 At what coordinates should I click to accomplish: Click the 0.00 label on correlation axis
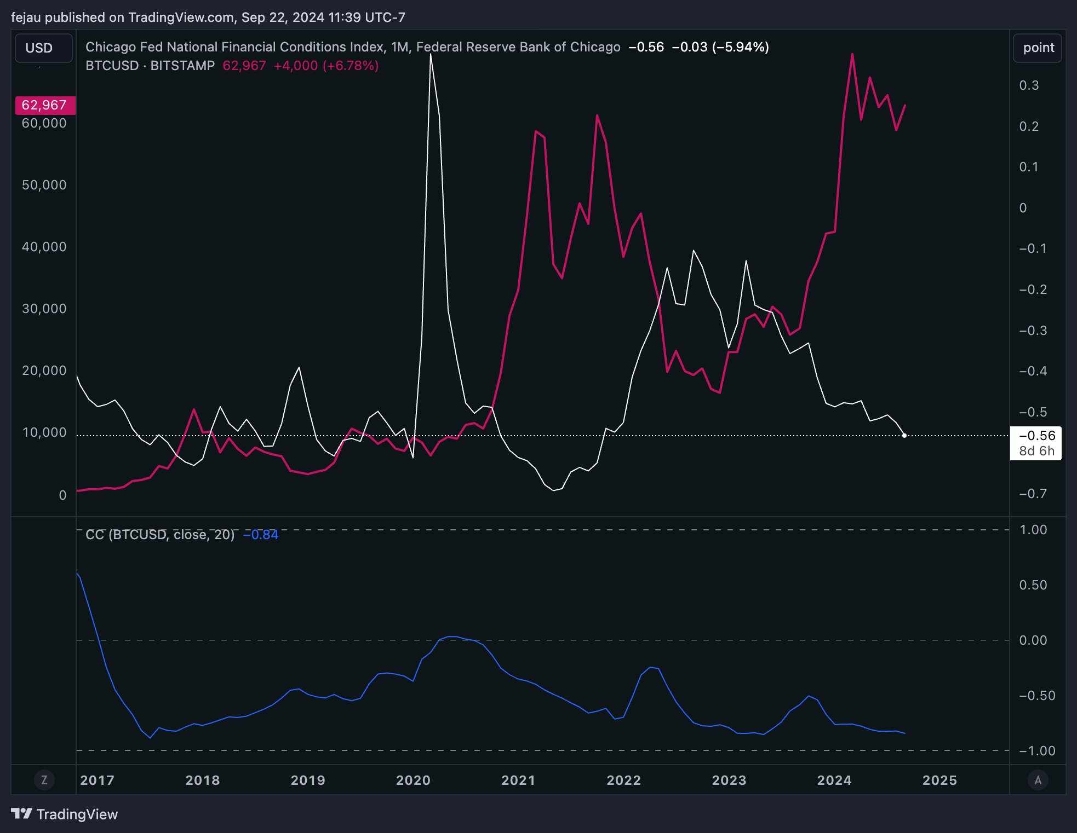click(x=1033, y=640)
